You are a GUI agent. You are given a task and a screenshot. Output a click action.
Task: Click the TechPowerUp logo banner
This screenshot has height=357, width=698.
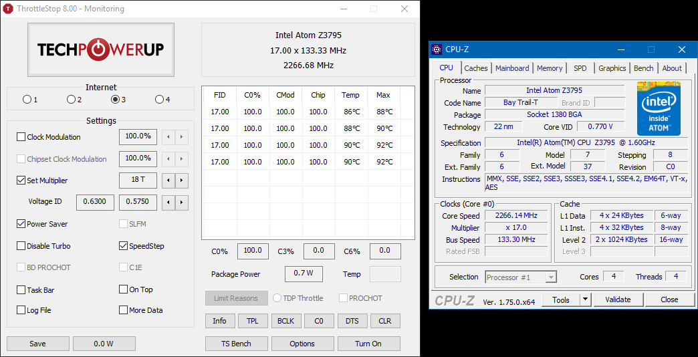point(101,50)
